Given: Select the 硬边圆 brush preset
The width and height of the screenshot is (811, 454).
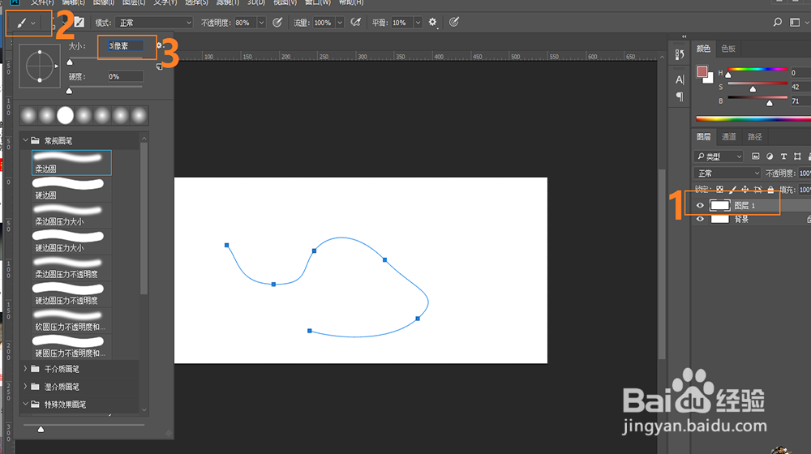Looking at the screenshot, I should [71, 189].
